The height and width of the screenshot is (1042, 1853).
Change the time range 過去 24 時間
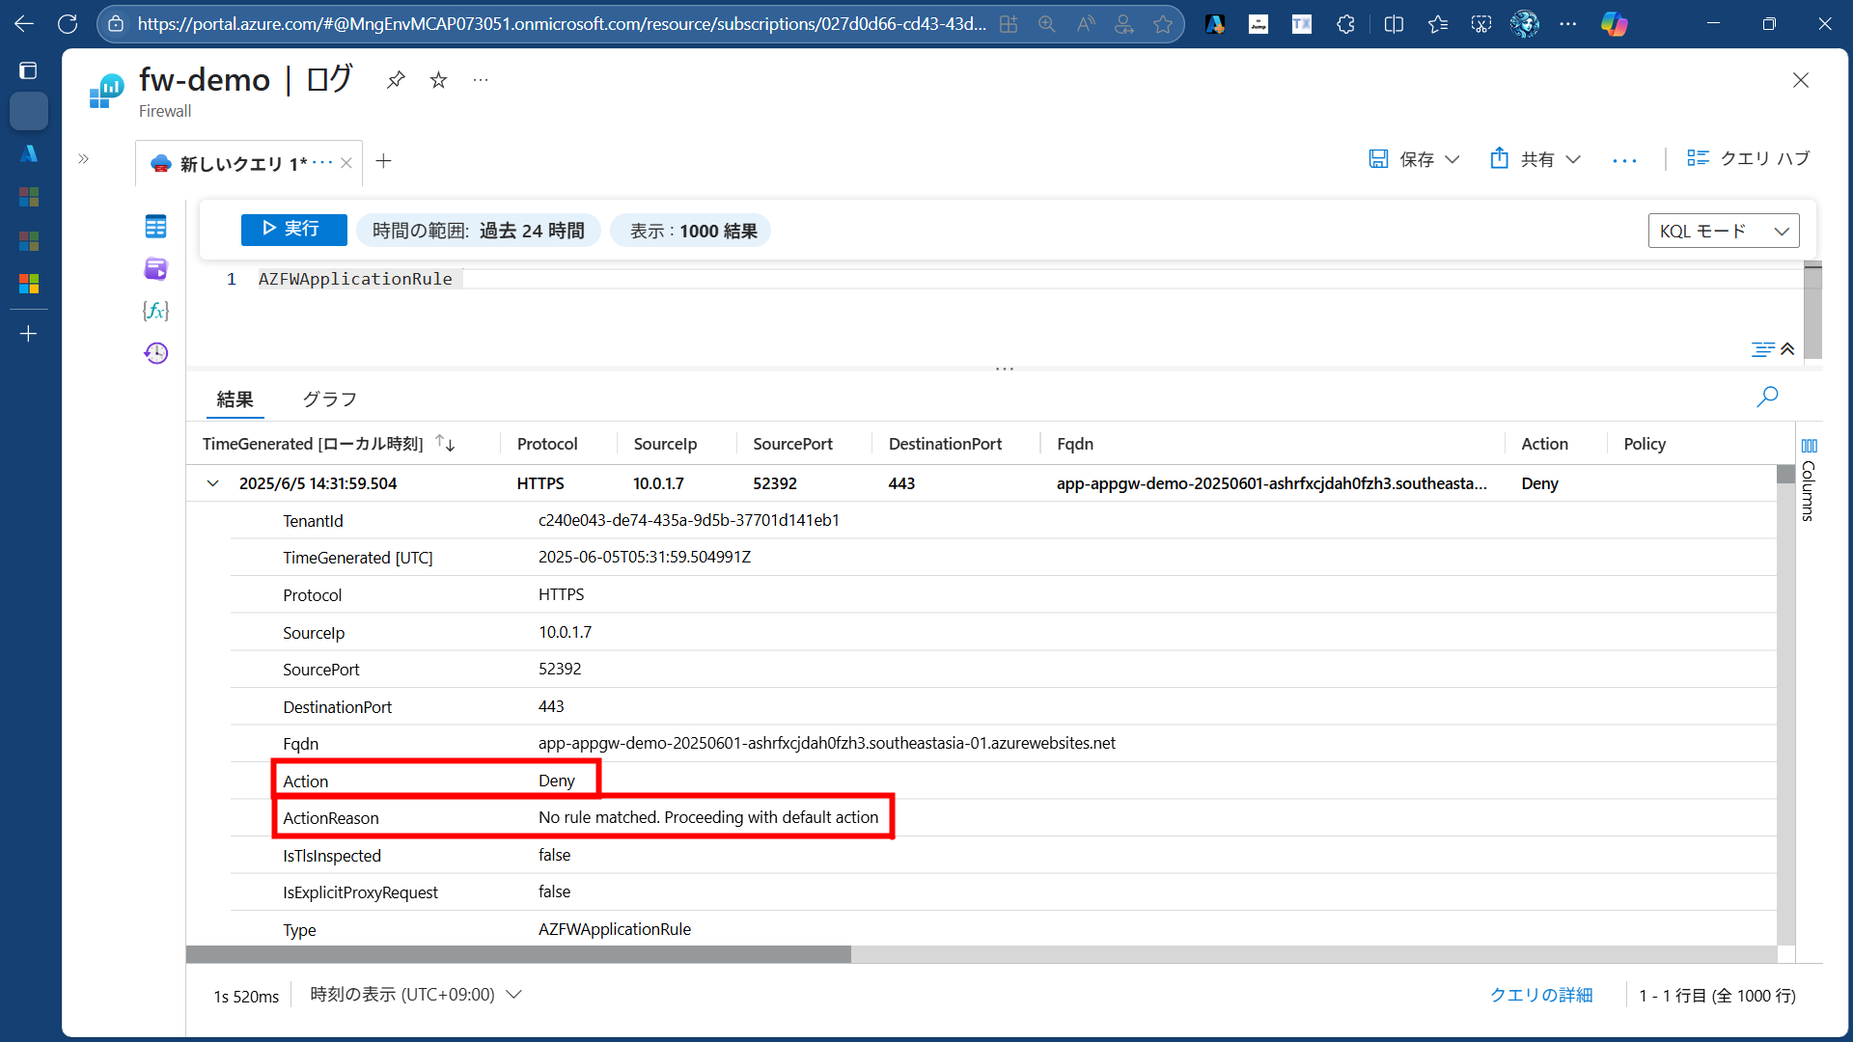pyautogui.click(x=479, y=231)
